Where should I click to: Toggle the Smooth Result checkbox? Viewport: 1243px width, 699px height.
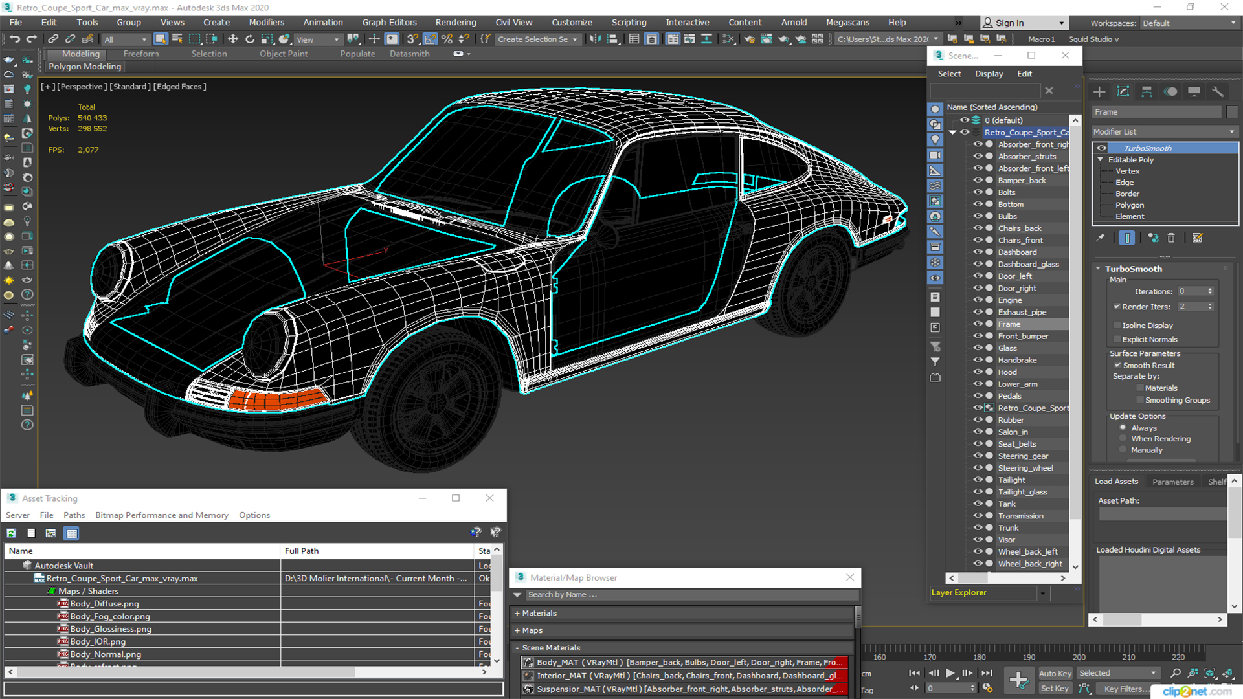pyautogui.click(x=1117, y=365)
